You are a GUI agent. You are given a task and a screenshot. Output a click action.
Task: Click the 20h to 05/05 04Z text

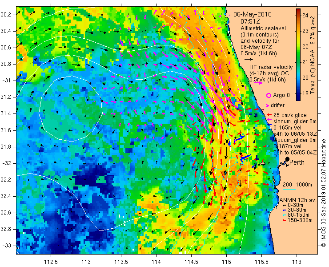click(x=295, y=153)
